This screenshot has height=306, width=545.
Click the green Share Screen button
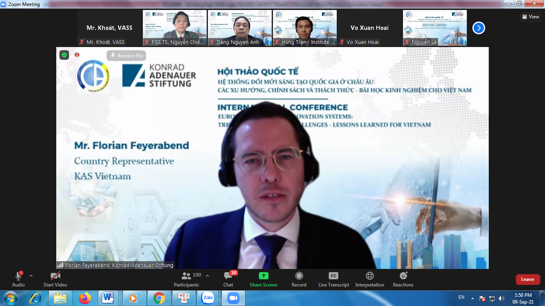point(263,279)
